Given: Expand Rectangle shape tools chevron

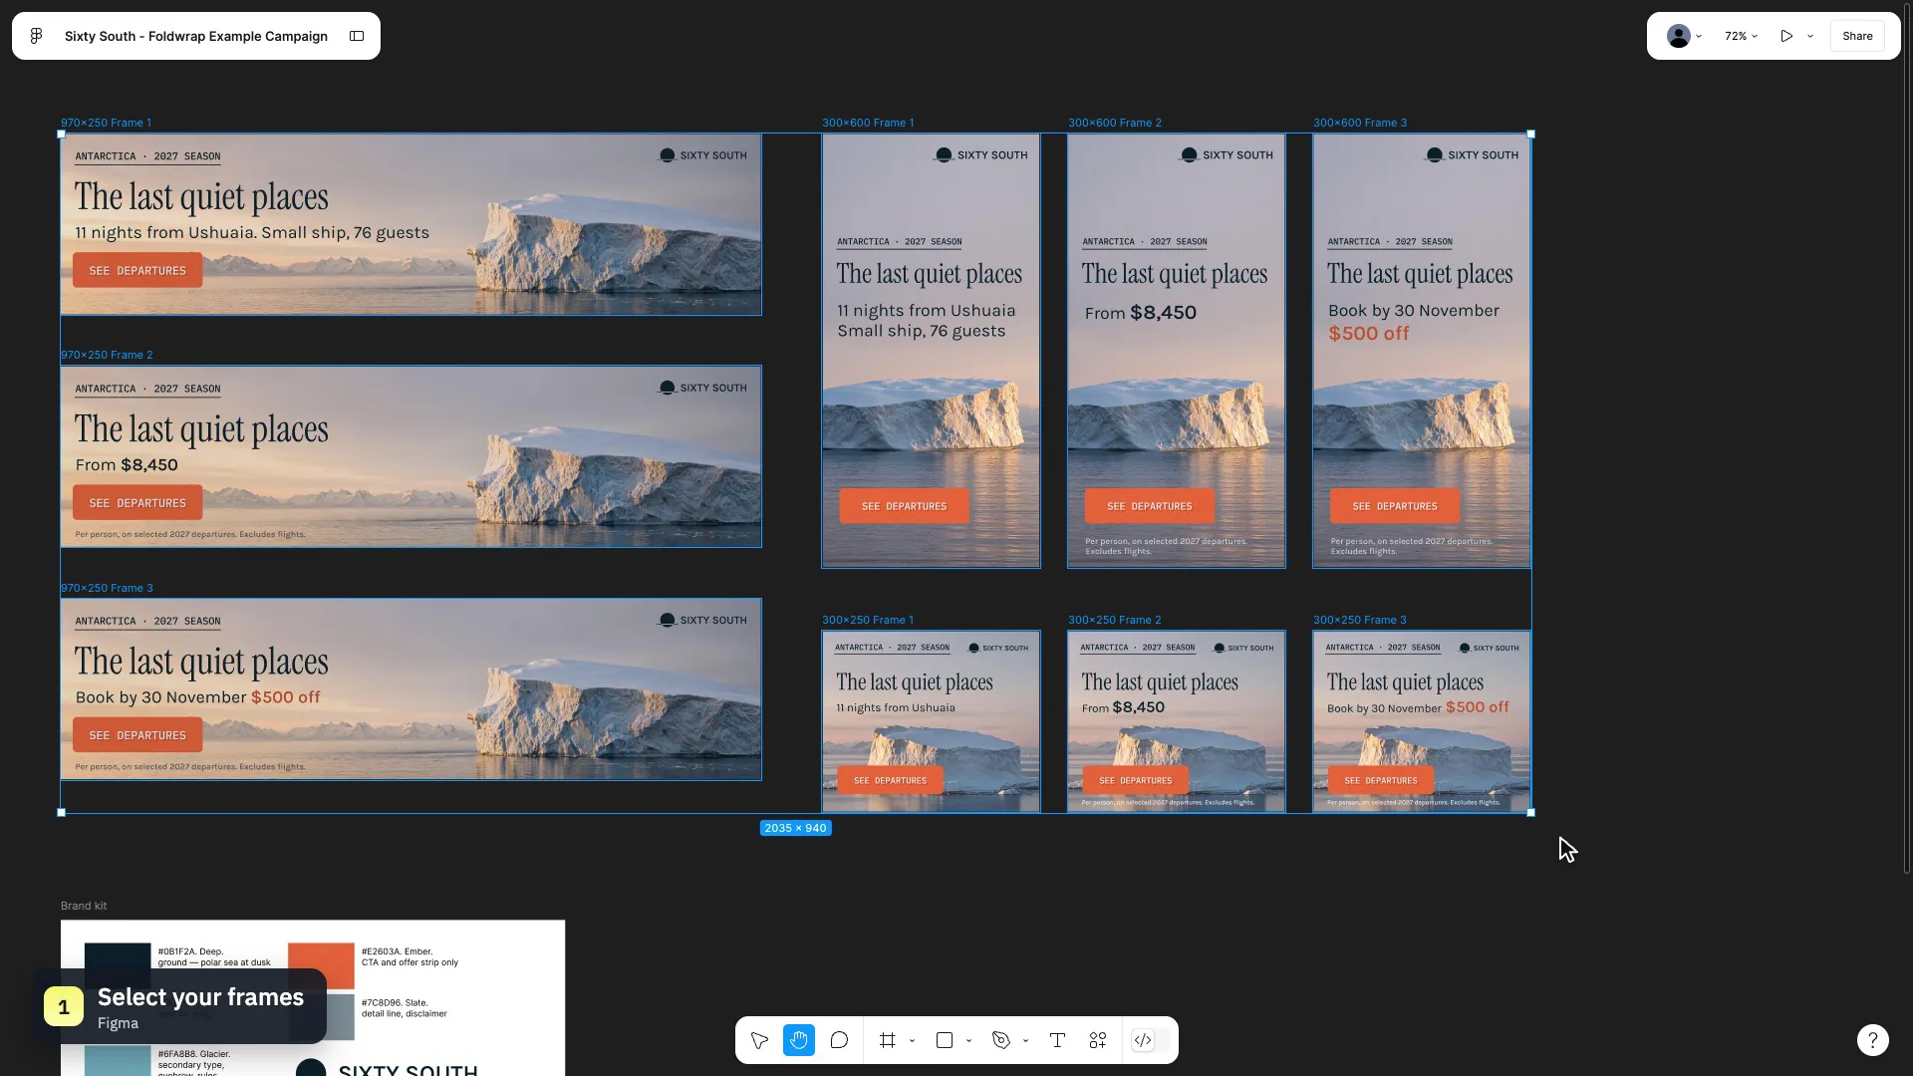Looking at the screenshot, I should pyautogui.click(x=968, y=1041).
